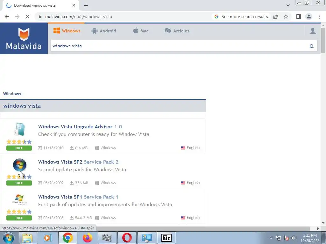Image resolution: width=326 pixels, height=244 pixels.
Task: Open Chrome three-dot menu
Action: coord(319,17)
